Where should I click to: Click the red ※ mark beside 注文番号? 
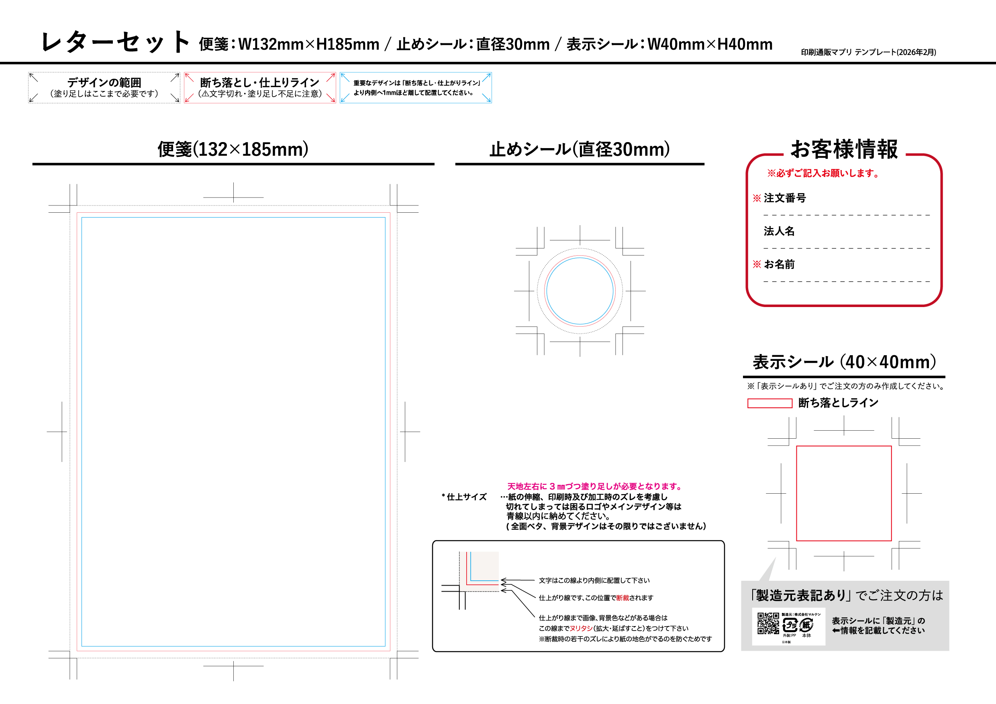(757, 198)
